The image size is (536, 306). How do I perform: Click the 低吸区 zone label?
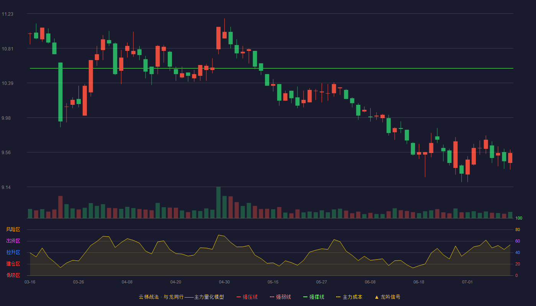click(13, 275)
